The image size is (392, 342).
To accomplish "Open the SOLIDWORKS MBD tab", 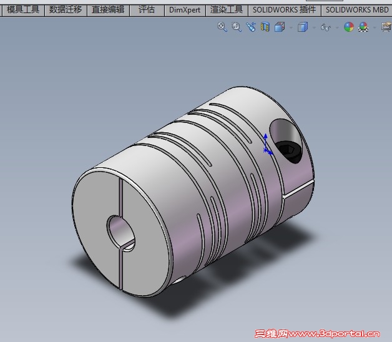I will coord(357,10).
